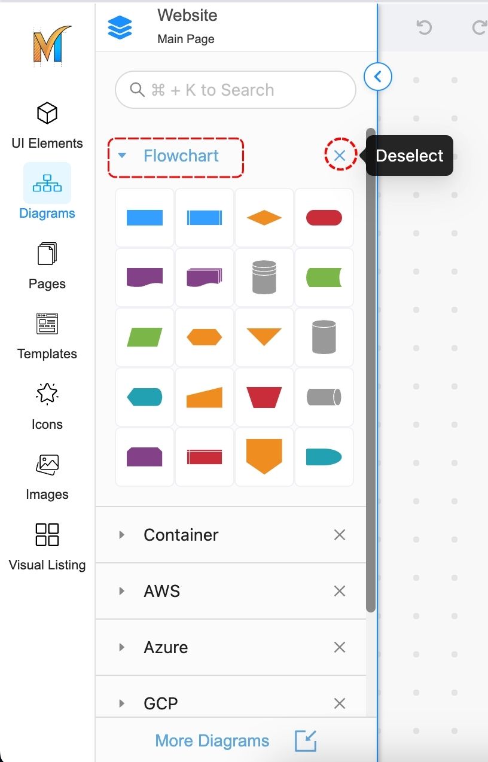Select the orange diamond decision shape
Viewport: 488px width, 762px height.
(x=264, y=218)
